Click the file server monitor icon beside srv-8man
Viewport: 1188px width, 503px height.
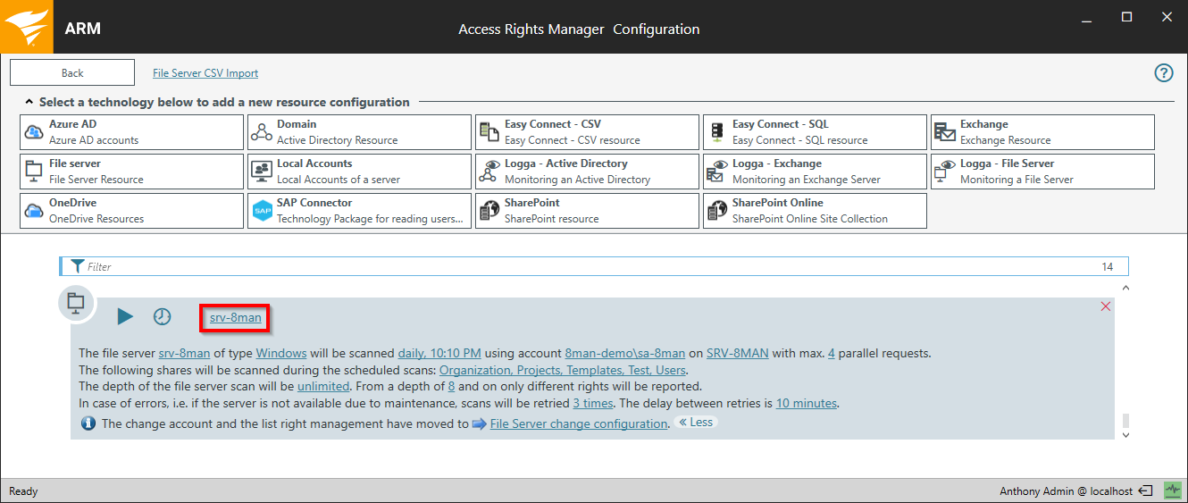click(76, 304)
